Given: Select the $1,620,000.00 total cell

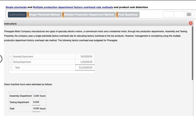Looking at the screenshot, I should click(85, 67).
